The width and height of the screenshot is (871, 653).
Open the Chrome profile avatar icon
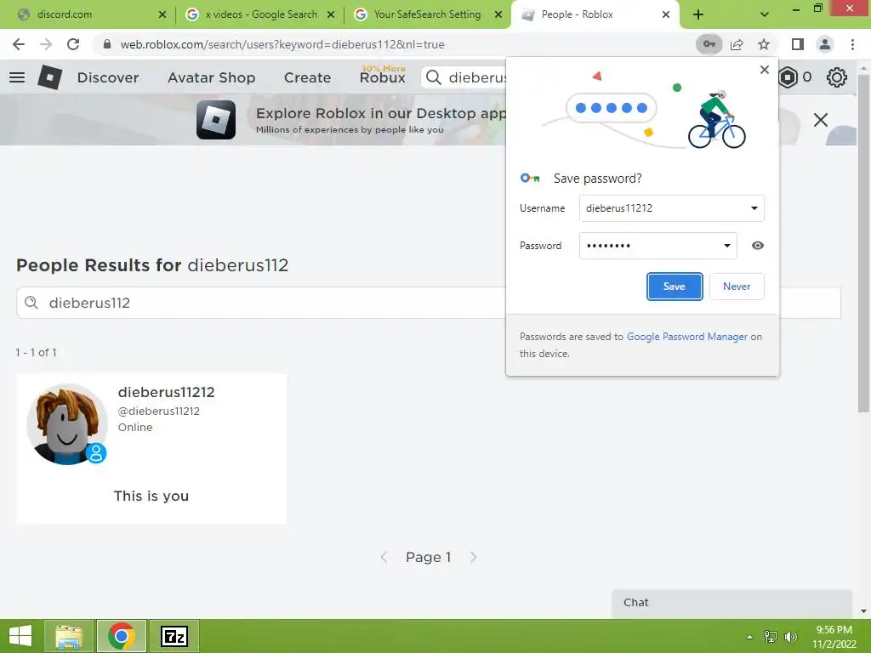[x=825, y=44]
